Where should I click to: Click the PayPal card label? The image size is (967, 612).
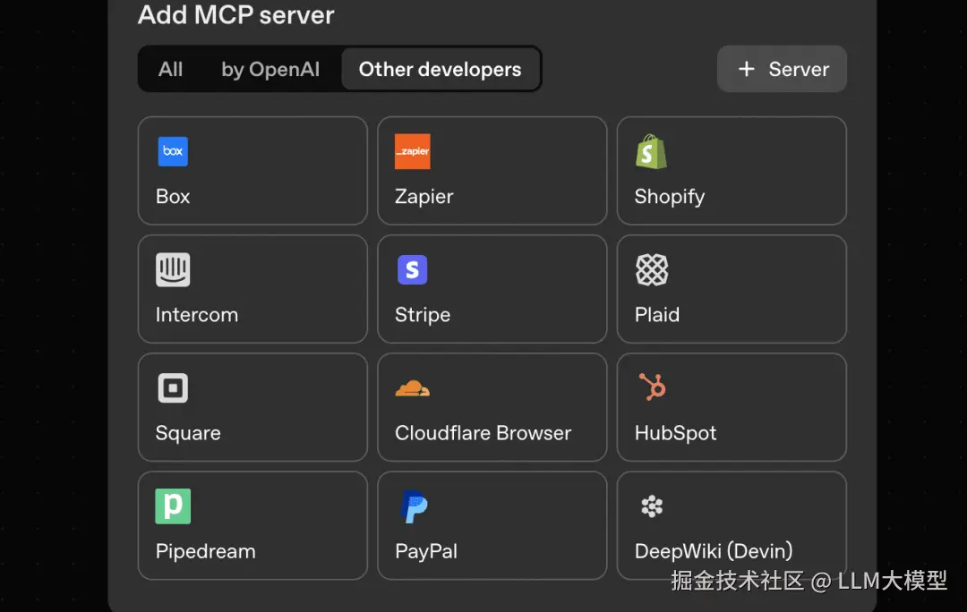tap(427, 551)
